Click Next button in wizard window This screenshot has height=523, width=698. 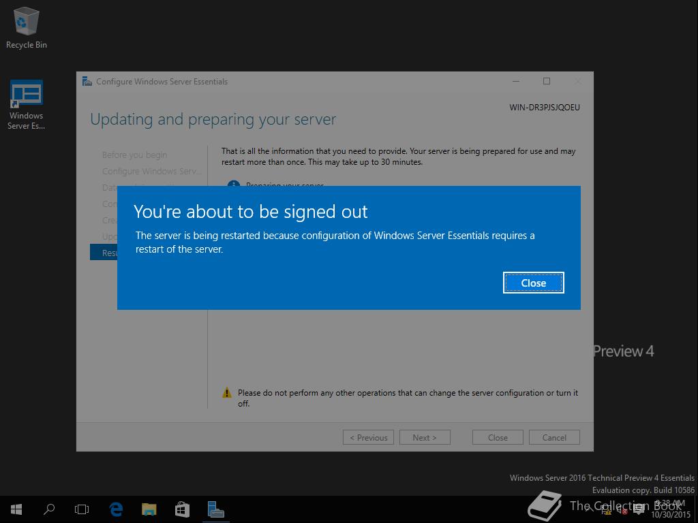click(x=425, y=438)
